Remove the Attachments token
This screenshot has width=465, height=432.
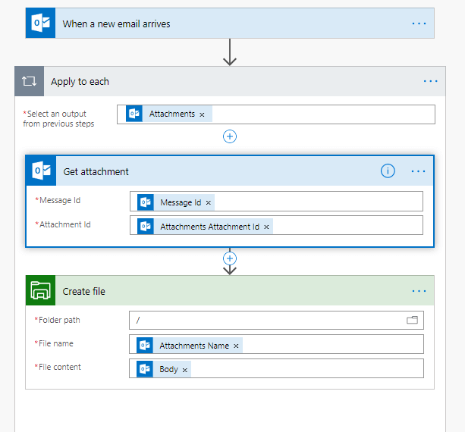(202, 114)
